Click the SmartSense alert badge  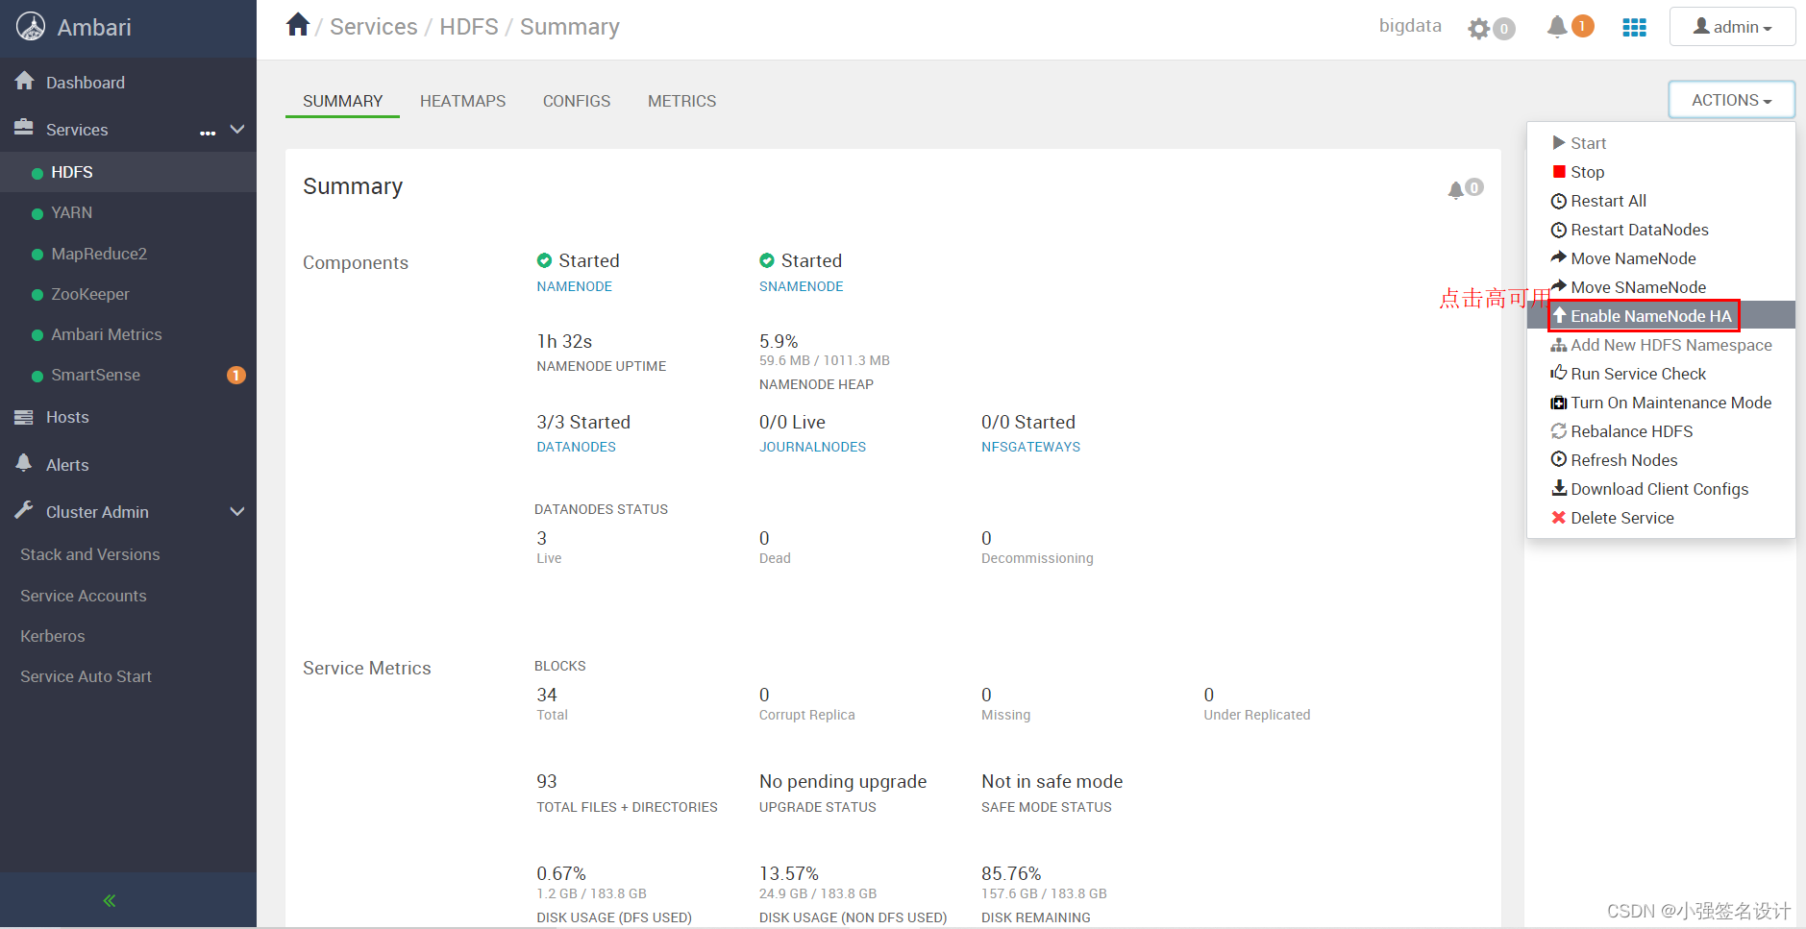tap(236, 376)
